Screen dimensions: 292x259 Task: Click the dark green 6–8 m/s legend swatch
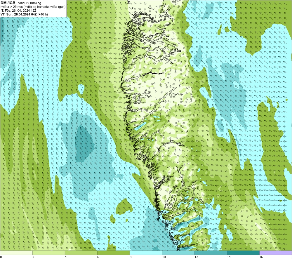click(x=113, y=253)
